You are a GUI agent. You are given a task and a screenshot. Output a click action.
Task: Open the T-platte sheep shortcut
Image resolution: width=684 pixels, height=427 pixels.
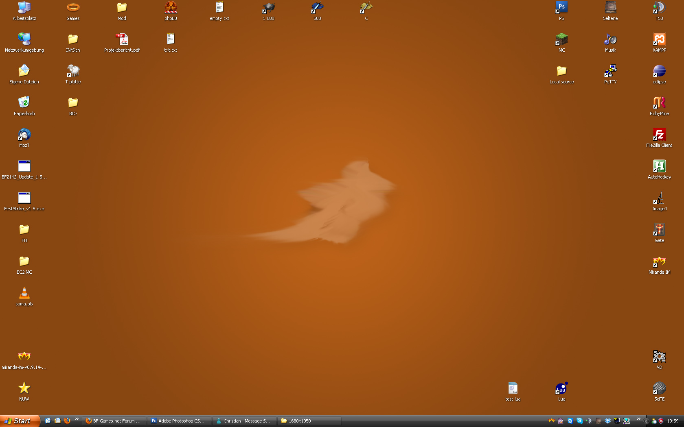tap(73, 74)
